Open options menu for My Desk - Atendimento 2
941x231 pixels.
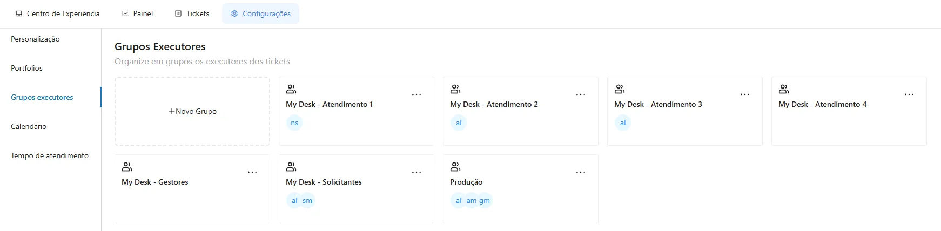(x=581, y=94)
